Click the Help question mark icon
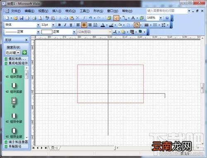207x158 pixels. (x=167, y=18)
